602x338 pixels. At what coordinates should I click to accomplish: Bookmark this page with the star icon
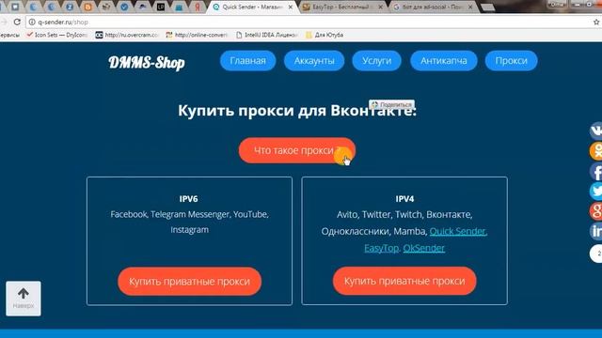coord(596,23)
